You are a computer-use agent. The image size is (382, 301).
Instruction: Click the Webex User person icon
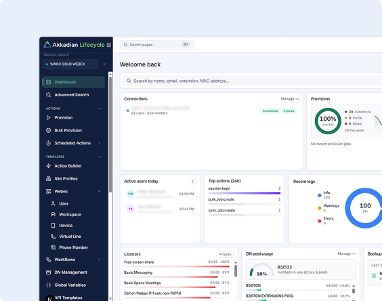pyautogui.click(x=53, y=203)
